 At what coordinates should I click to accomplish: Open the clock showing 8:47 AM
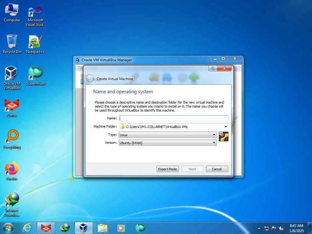[x=296, y=228]
